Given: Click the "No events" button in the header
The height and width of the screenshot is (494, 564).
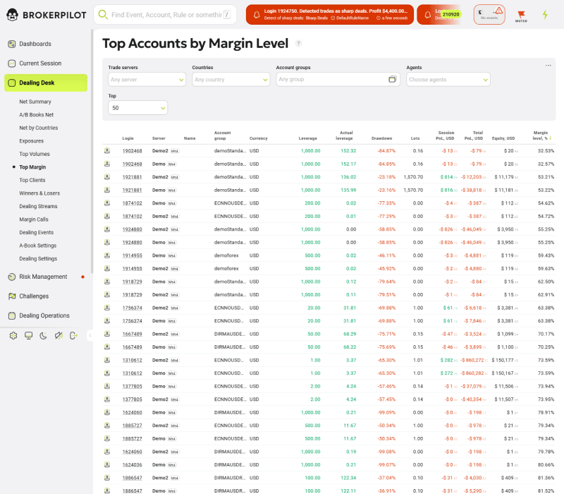Looking at the screenshot, I should tap(489, 17).
